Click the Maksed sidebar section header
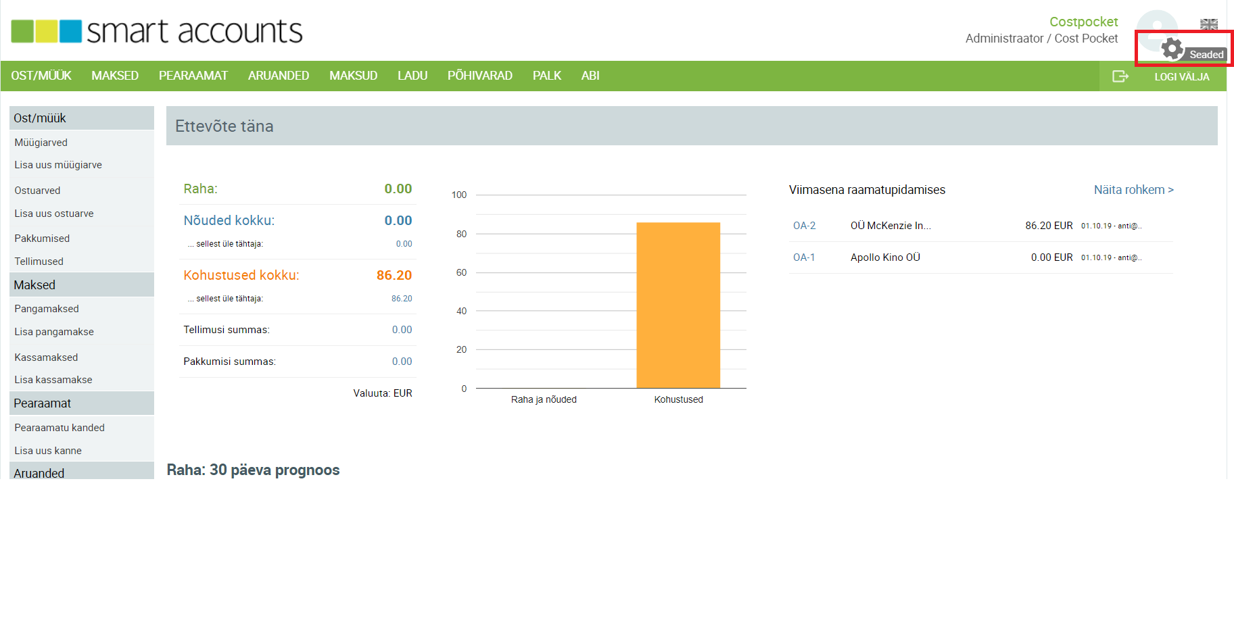 [x=82, y=285]
